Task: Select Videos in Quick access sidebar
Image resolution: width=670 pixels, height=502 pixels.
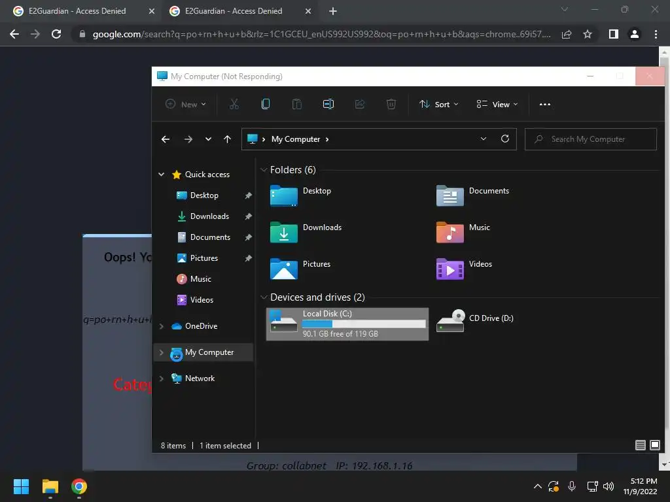Action: 202,299
